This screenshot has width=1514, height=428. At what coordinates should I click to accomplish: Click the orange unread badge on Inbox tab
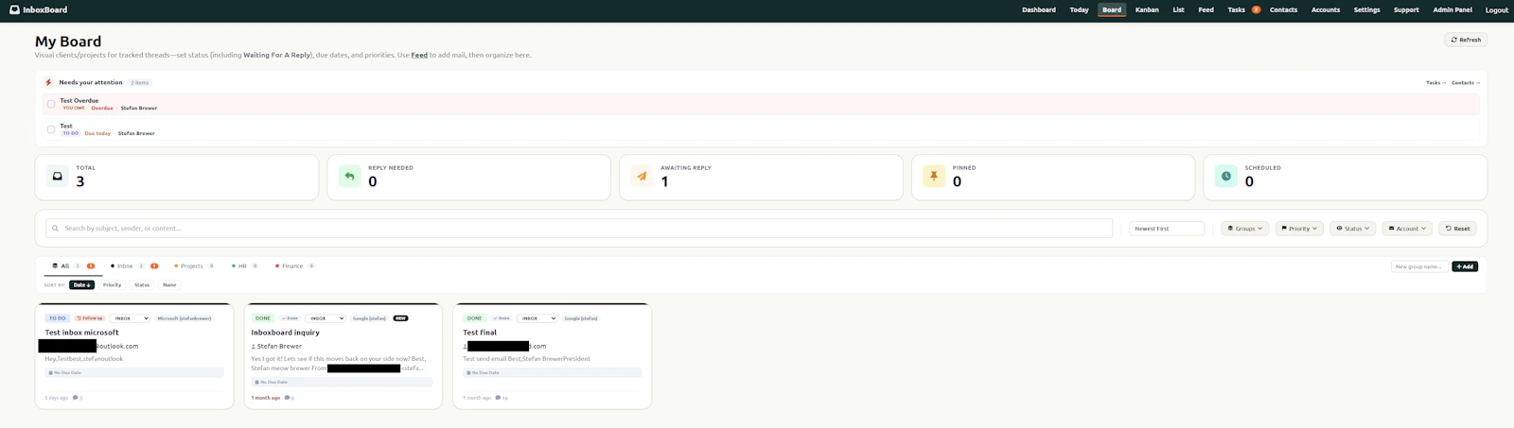coord(154,266)
